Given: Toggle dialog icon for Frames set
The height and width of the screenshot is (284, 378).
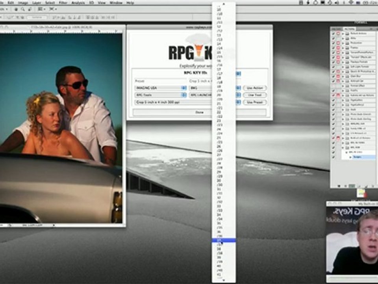Looking at the screenshot, I should pyautogui.click(x=338, y=48).
